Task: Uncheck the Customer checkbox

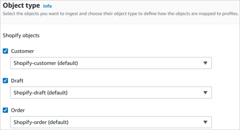Action: [5, 51]
